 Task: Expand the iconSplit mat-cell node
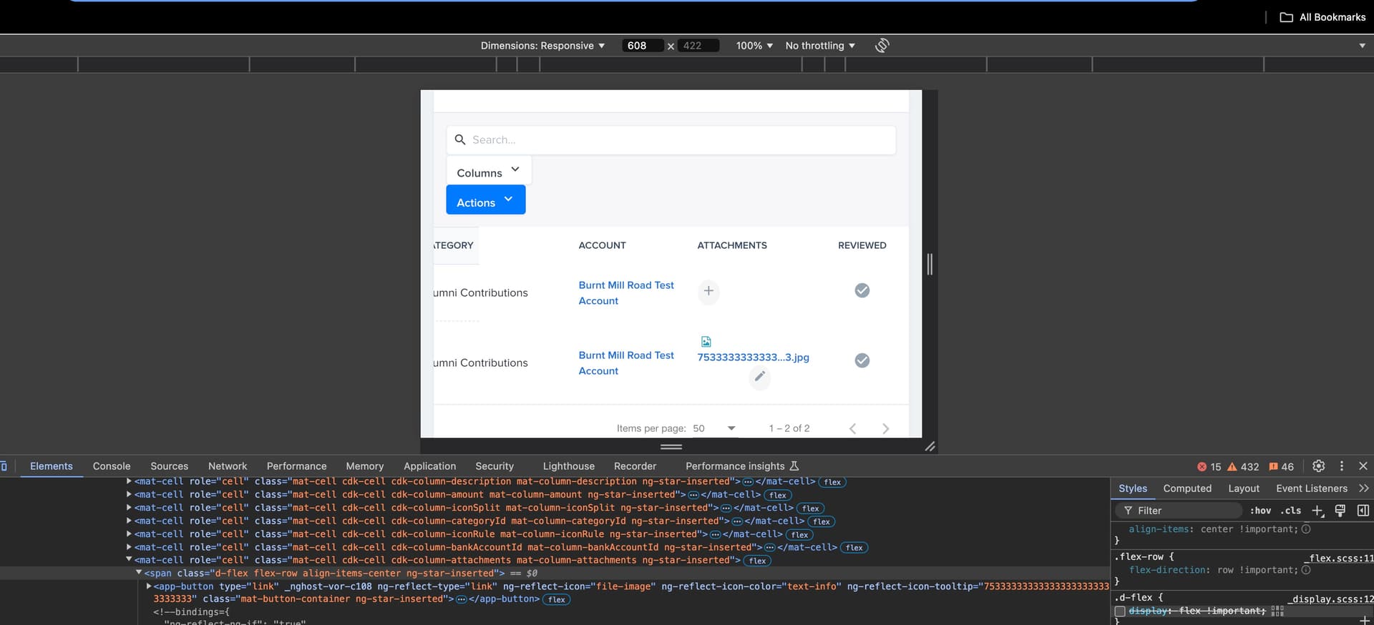(129, 508)
